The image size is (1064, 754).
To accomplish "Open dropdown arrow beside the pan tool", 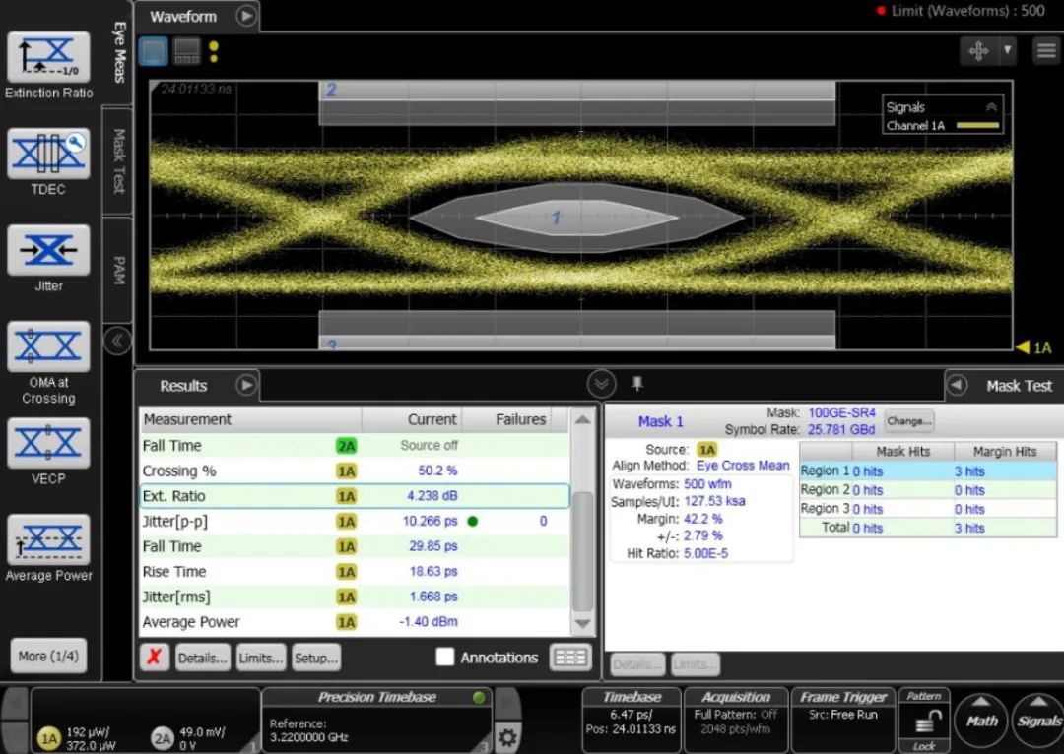I will click(1007, 50).
